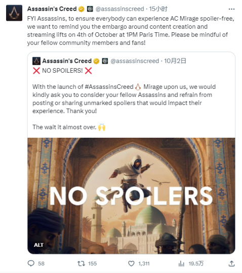Screen dimensions: 242x273
Task: Click the verified badge in quoted tweet
Action: pyautogui.click(x=96, y=61)
